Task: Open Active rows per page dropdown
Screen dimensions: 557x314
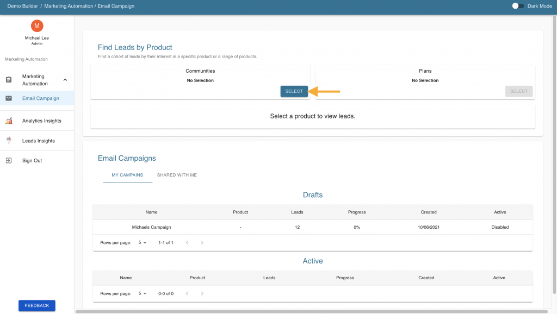Action: (143, 293)
